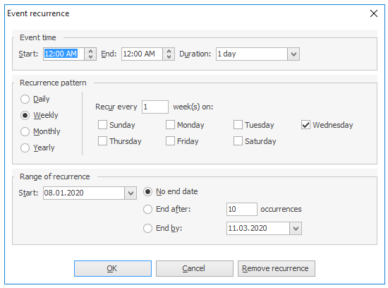388x288 pixels.
Task: Click the Cancel button
Action: 195,268
